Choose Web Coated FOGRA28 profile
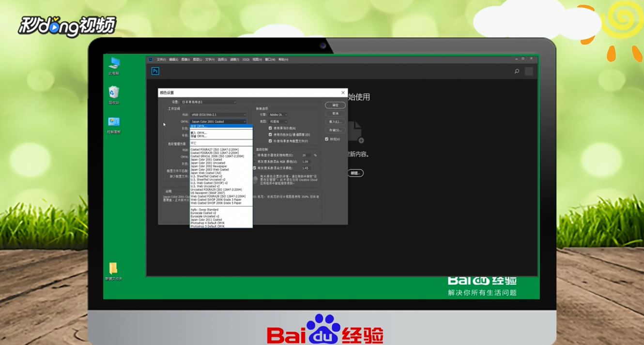This screenshot has width=644, height=345. (x=221, y=196)
